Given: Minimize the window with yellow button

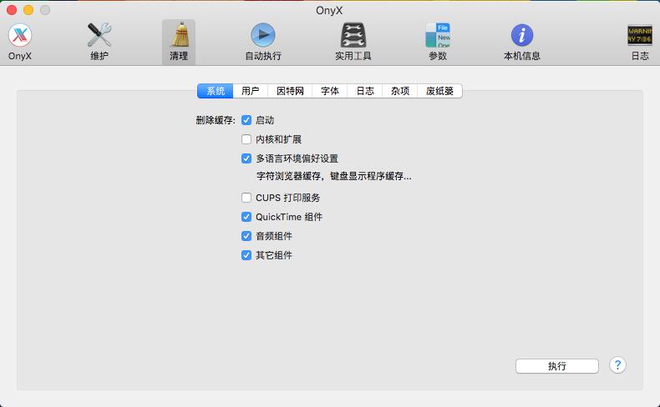Looking at the screenshot, I should coord(28,10).
